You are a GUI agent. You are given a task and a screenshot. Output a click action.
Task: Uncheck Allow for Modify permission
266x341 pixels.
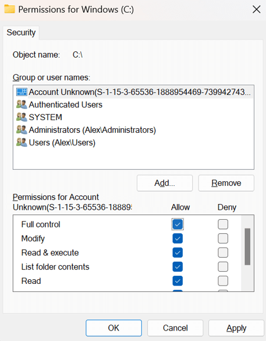point(178,238)
